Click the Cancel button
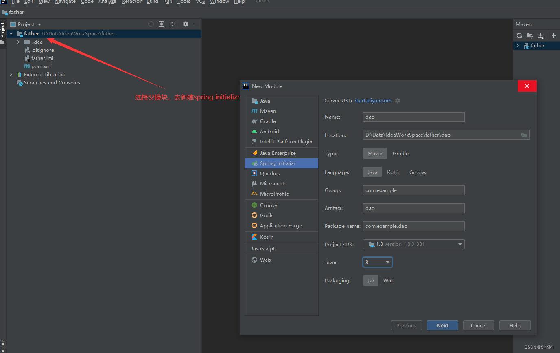The image size is (560, 353). pyautogui.click(x=479, y=325)
